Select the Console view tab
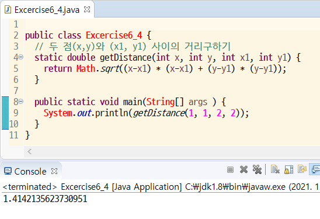Screen dimensions: 320x219 coord(30,171)
